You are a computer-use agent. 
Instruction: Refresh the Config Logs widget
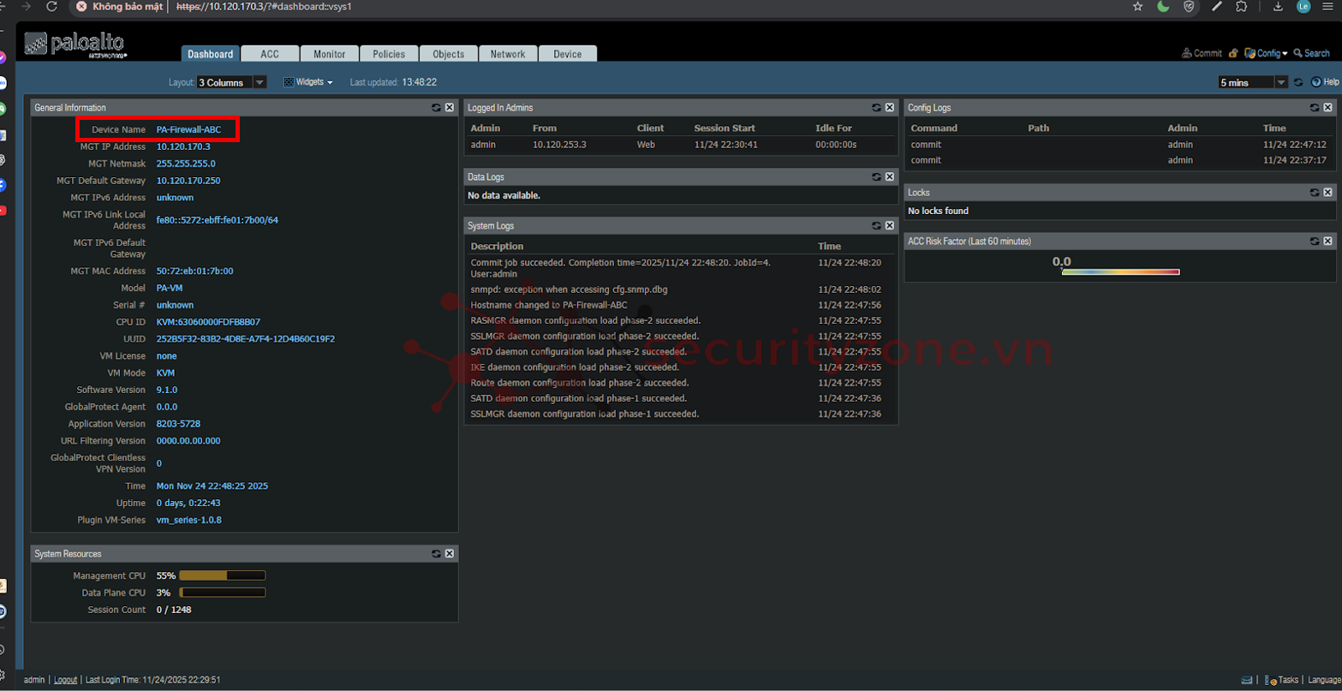(1315, 108)
